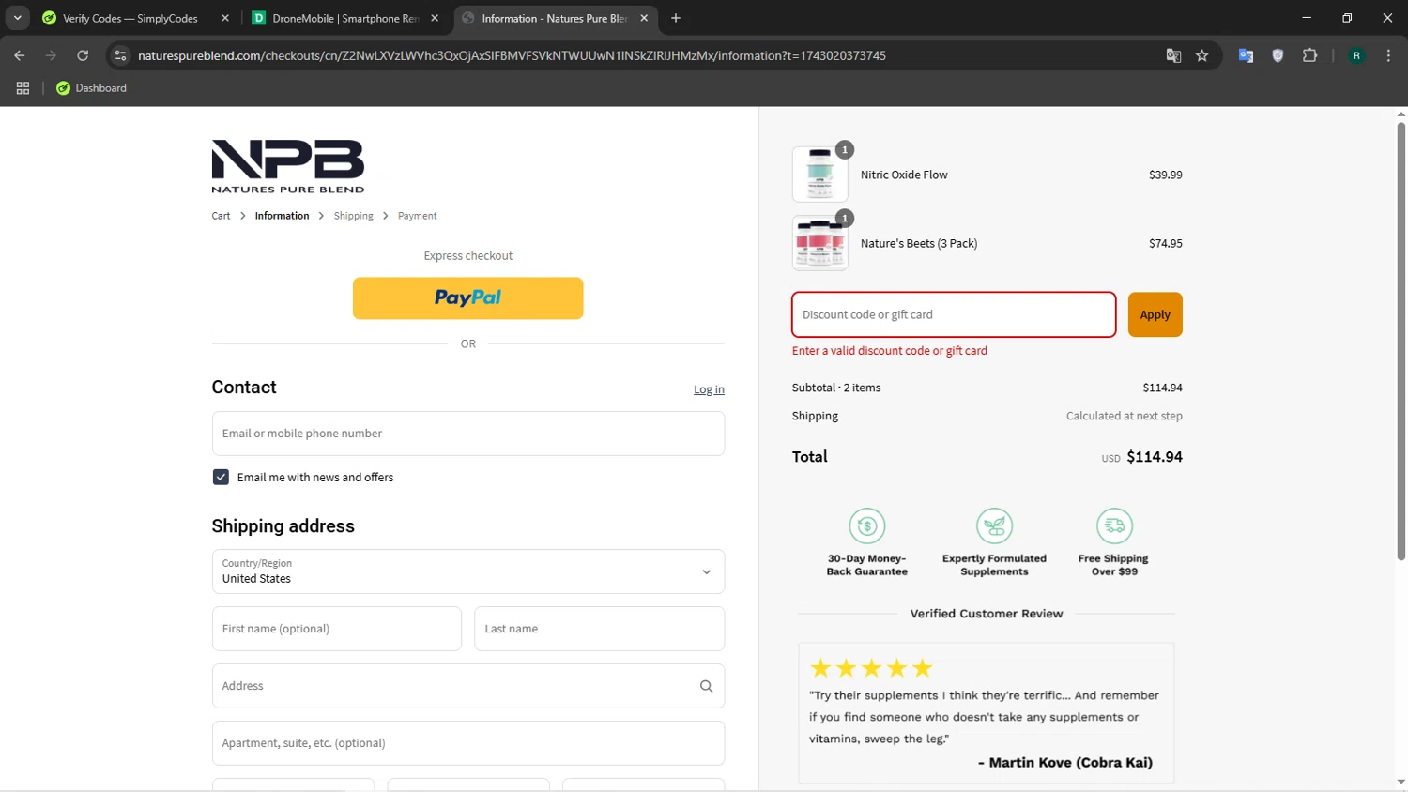Click the Discount code or gift card field
This screenshot has width=1408, height=792.
point(954,314)
